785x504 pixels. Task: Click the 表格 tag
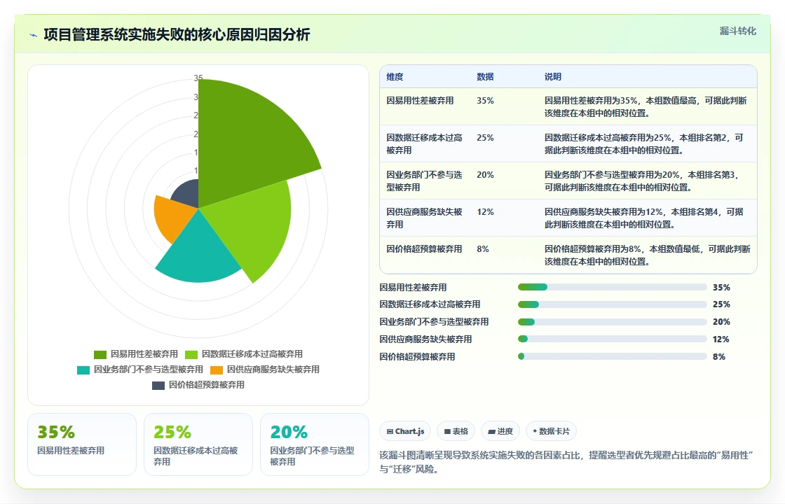pyautogui.click(x=456, y=431)
